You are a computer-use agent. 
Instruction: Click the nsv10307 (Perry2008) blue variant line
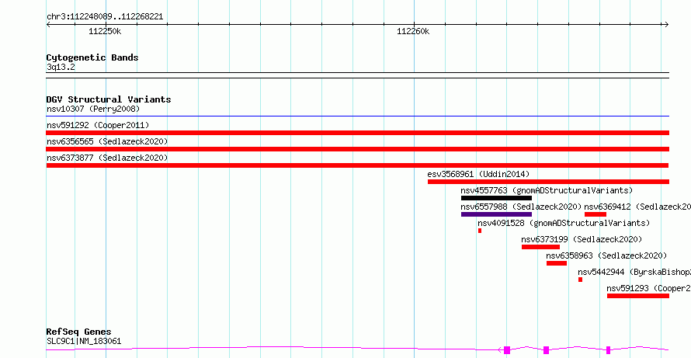358,116
